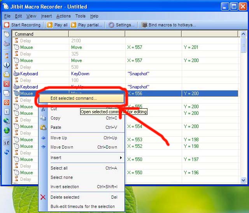The width and height of the screenshot is (249, 213).
Task: Click the repeat loop blue arrows sidebar icon
Action: click(7, 152)
